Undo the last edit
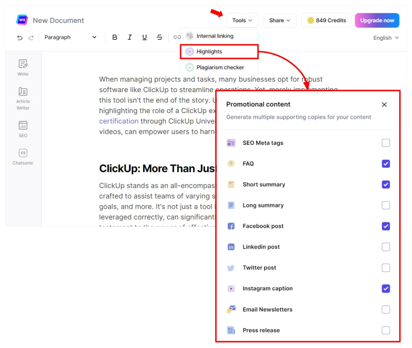Screen dimensions: 412x348 pos(20,37)
